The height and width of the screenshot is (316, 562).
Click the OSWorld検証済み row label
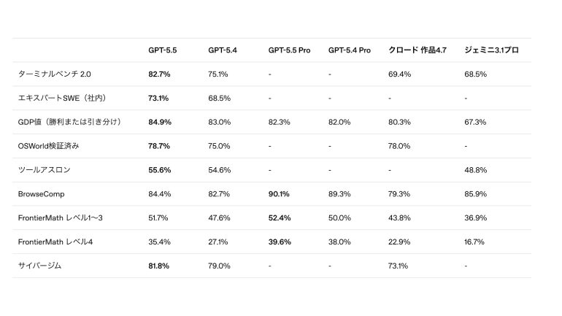48,146
